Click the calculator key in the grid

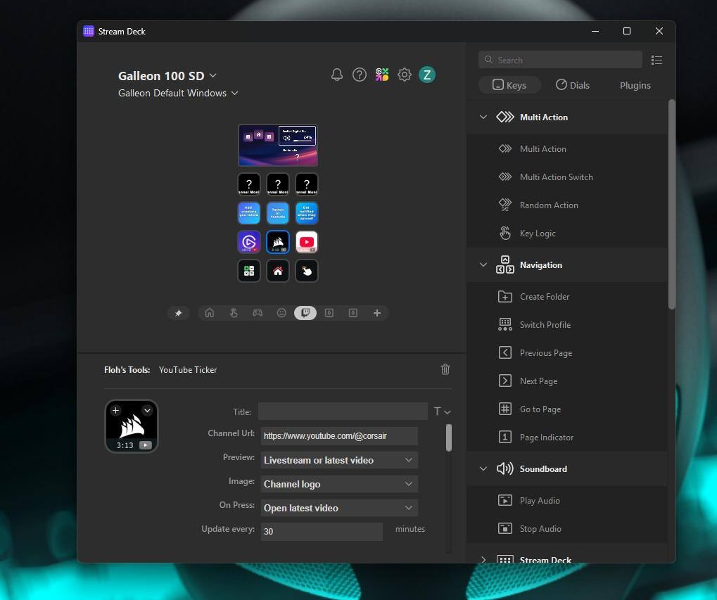point(249,271)
